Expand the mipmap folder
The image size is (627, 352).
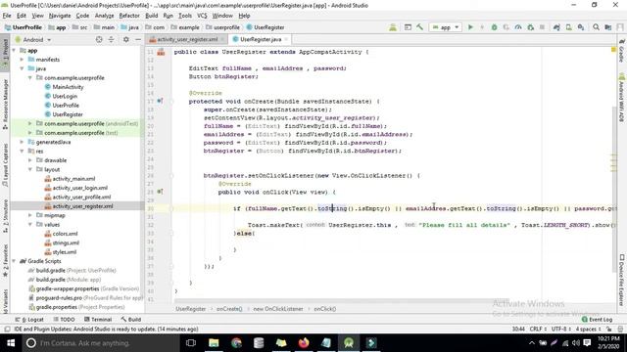[30, 215]
